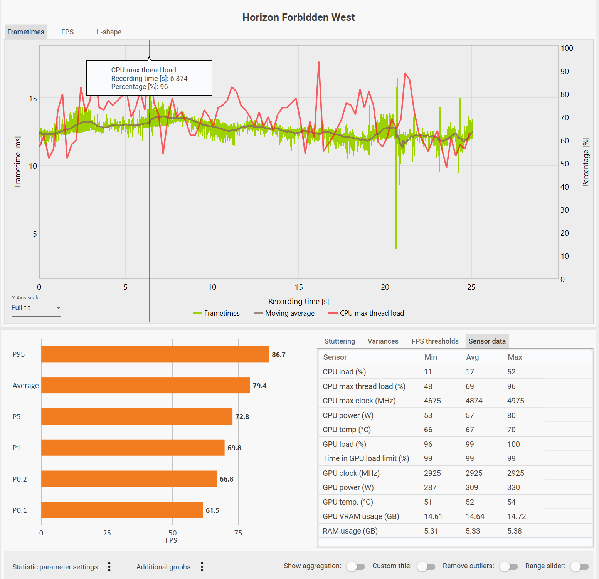Click the P0.2 FPS bar
This screenshot has height=579, width=599.
pos(129,479)
